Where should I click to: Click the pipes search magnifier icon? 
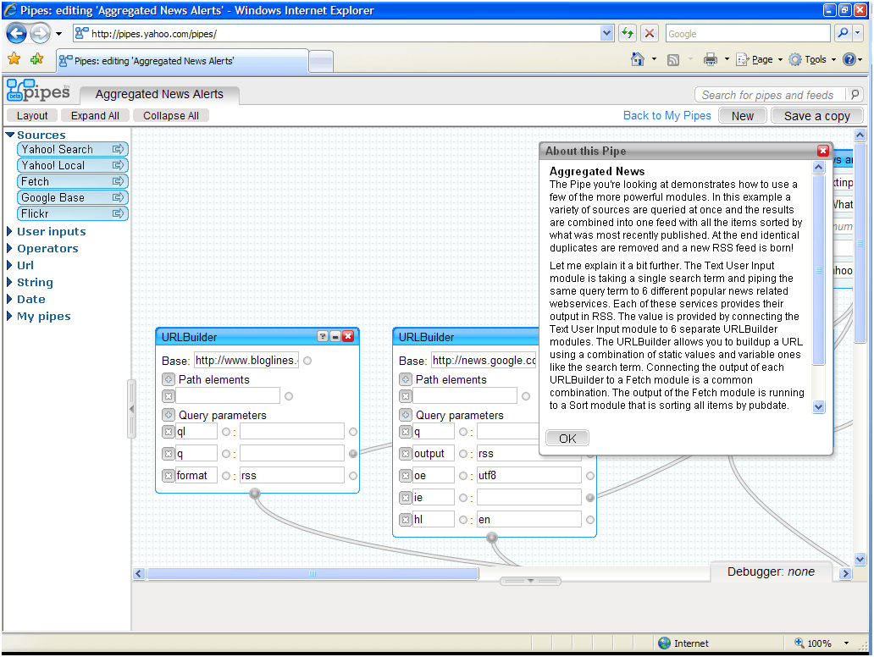pyautogui.click(x=855, y=95)
